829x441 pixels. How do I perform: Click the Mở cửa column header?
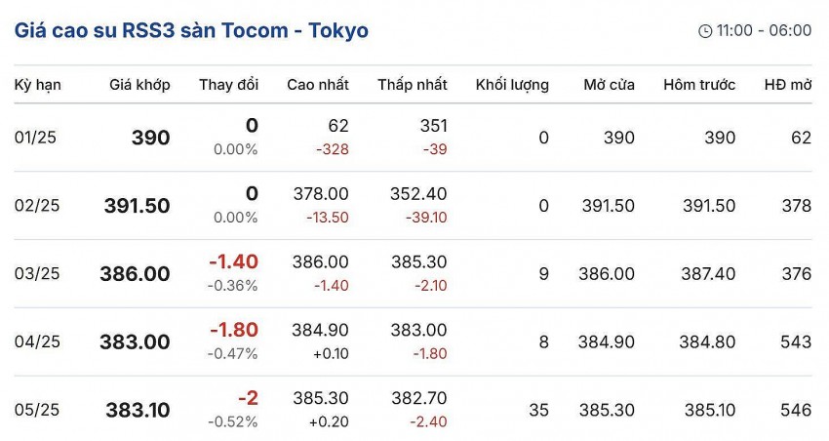point(609,85)
